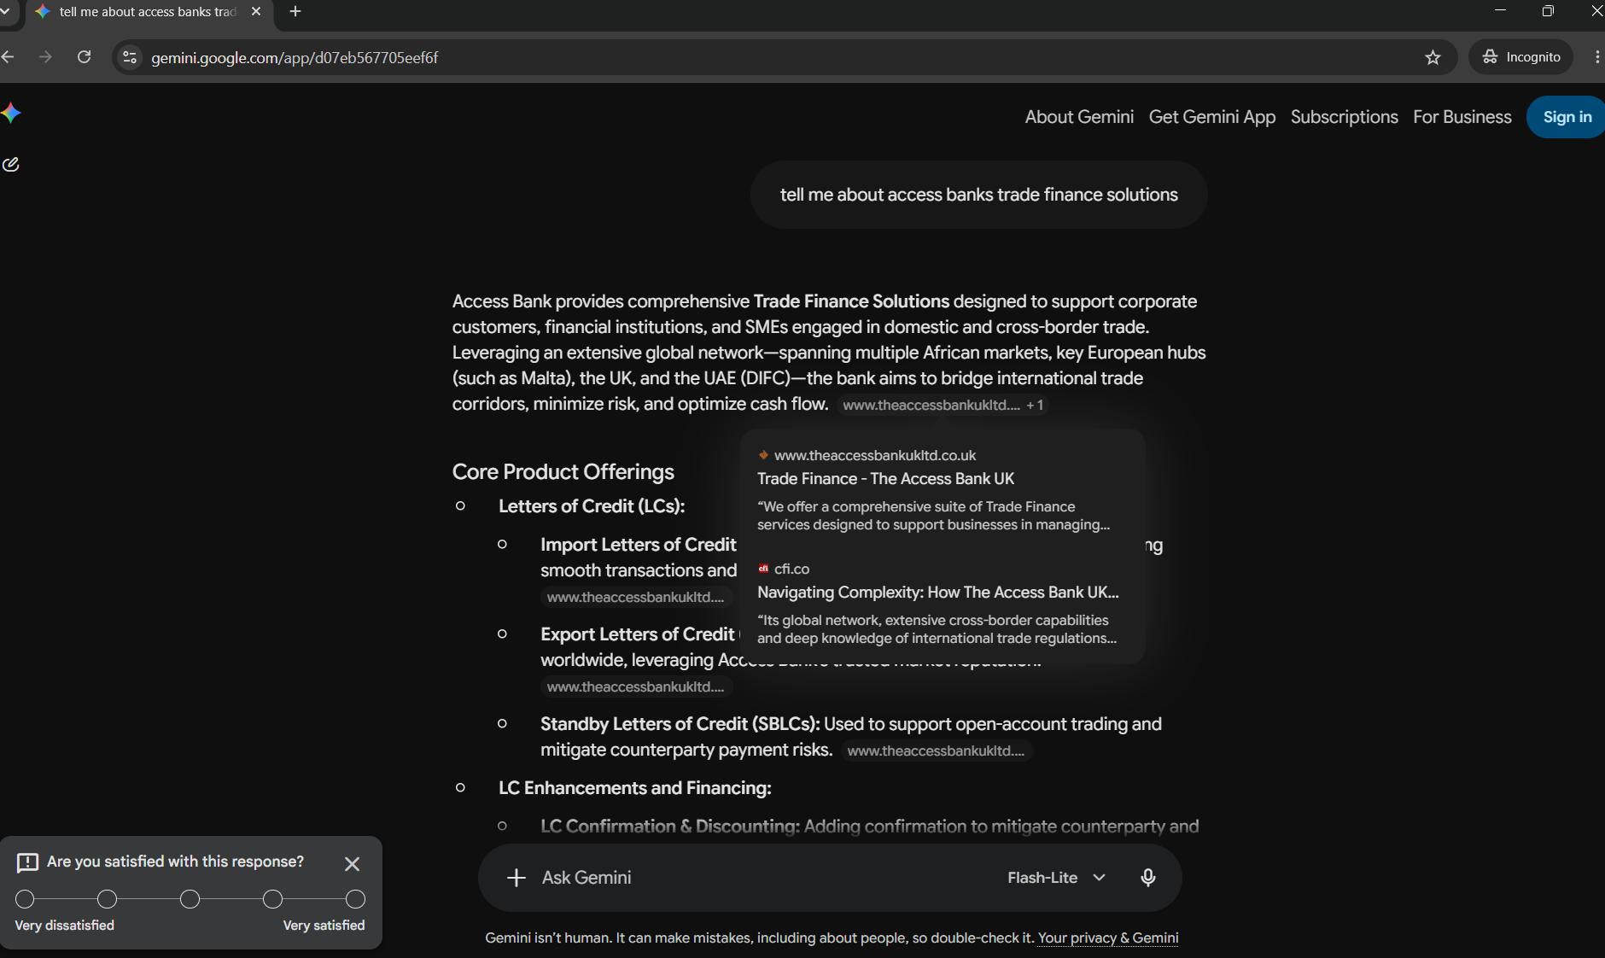The height and width of the screenshot is (958, 1605).
Task: Click the Letters of Credit (LCs) heading
Action: pyautogui.click(x=592, y=506)
